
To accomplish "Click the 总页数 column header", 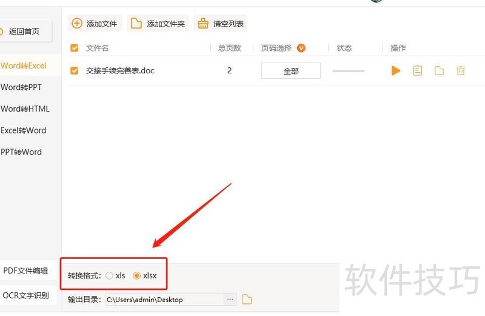I will tap(230, 48).
